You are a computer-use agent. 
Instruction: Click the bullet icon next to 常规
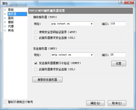click(x=5, y=10)
